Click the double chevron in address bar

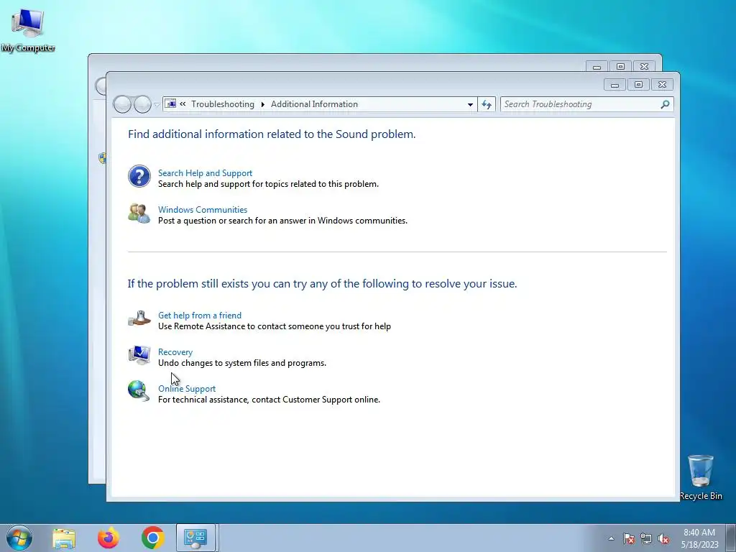click(x=183, y=104)
